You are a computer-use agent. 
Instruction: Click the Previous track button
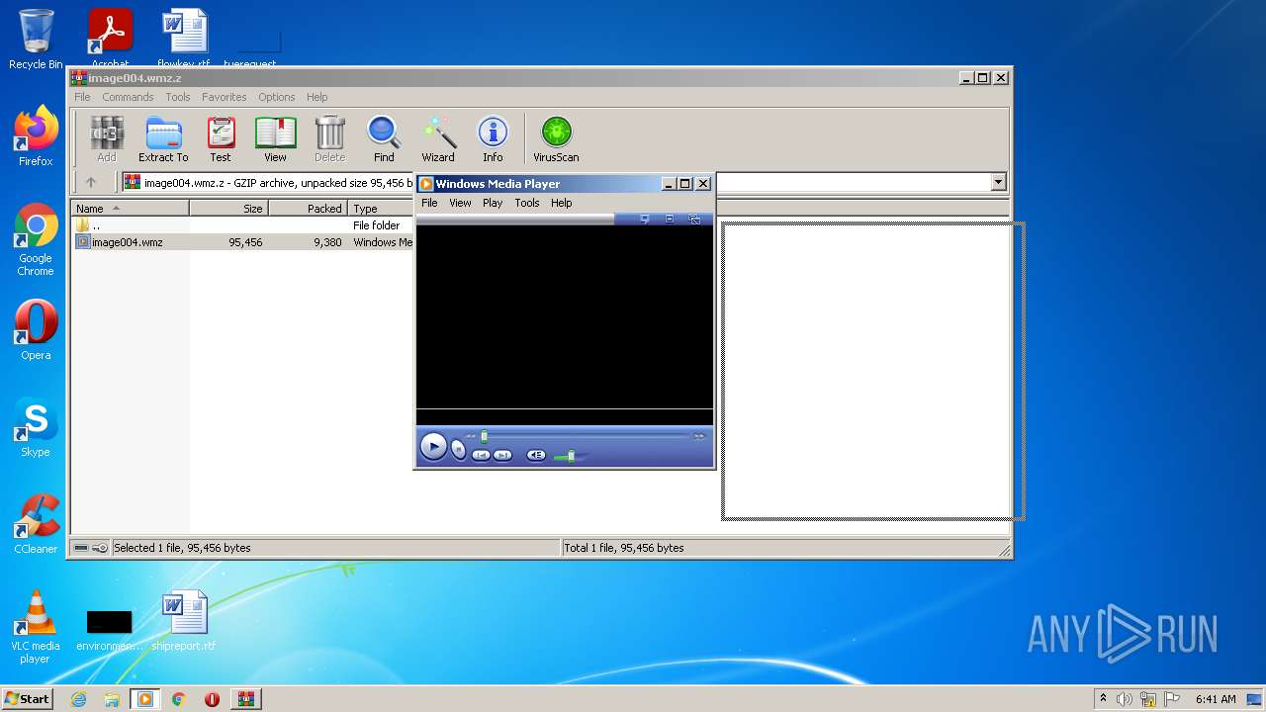click(x=481, y=455)
